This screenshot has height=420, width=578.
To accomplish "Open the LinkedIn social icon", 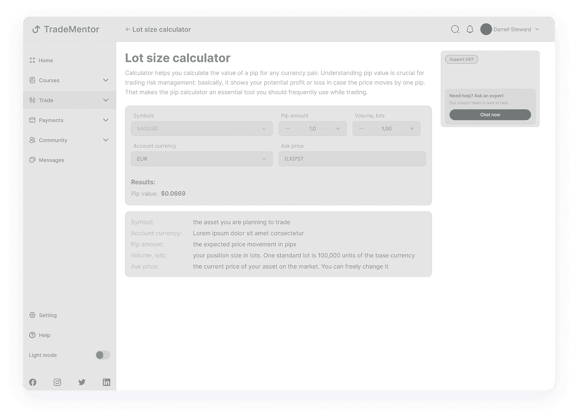I will click(106, 382).
